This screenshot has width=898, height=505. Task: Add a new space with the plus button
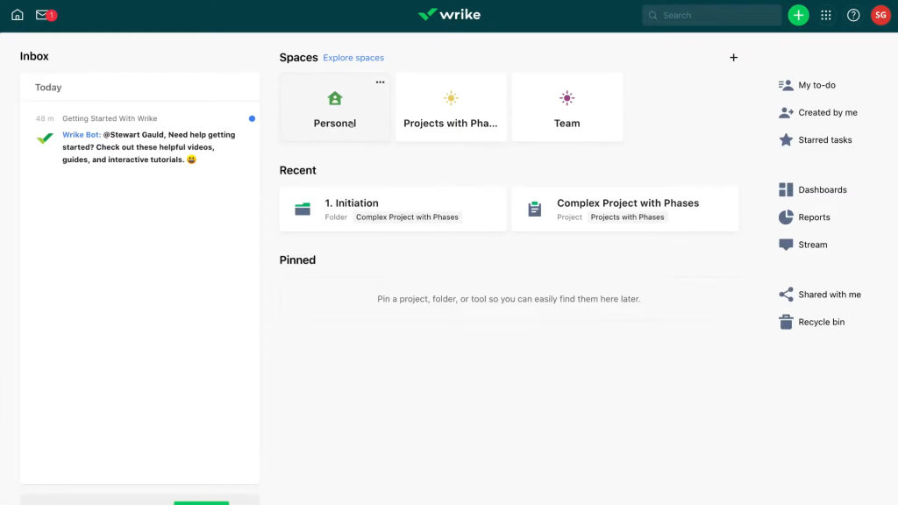(x=733, y=57)
